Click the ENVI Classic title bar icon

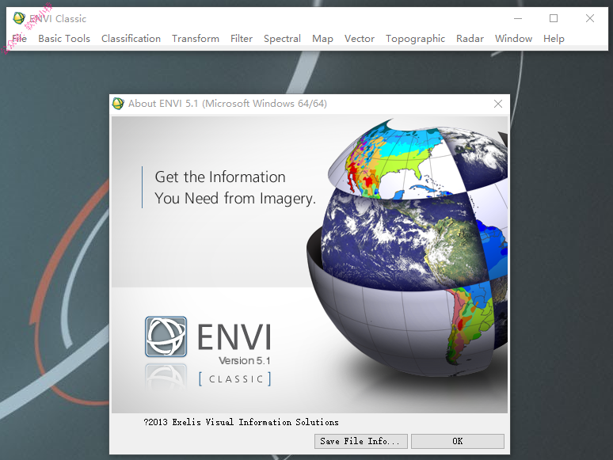coord(19,18)
